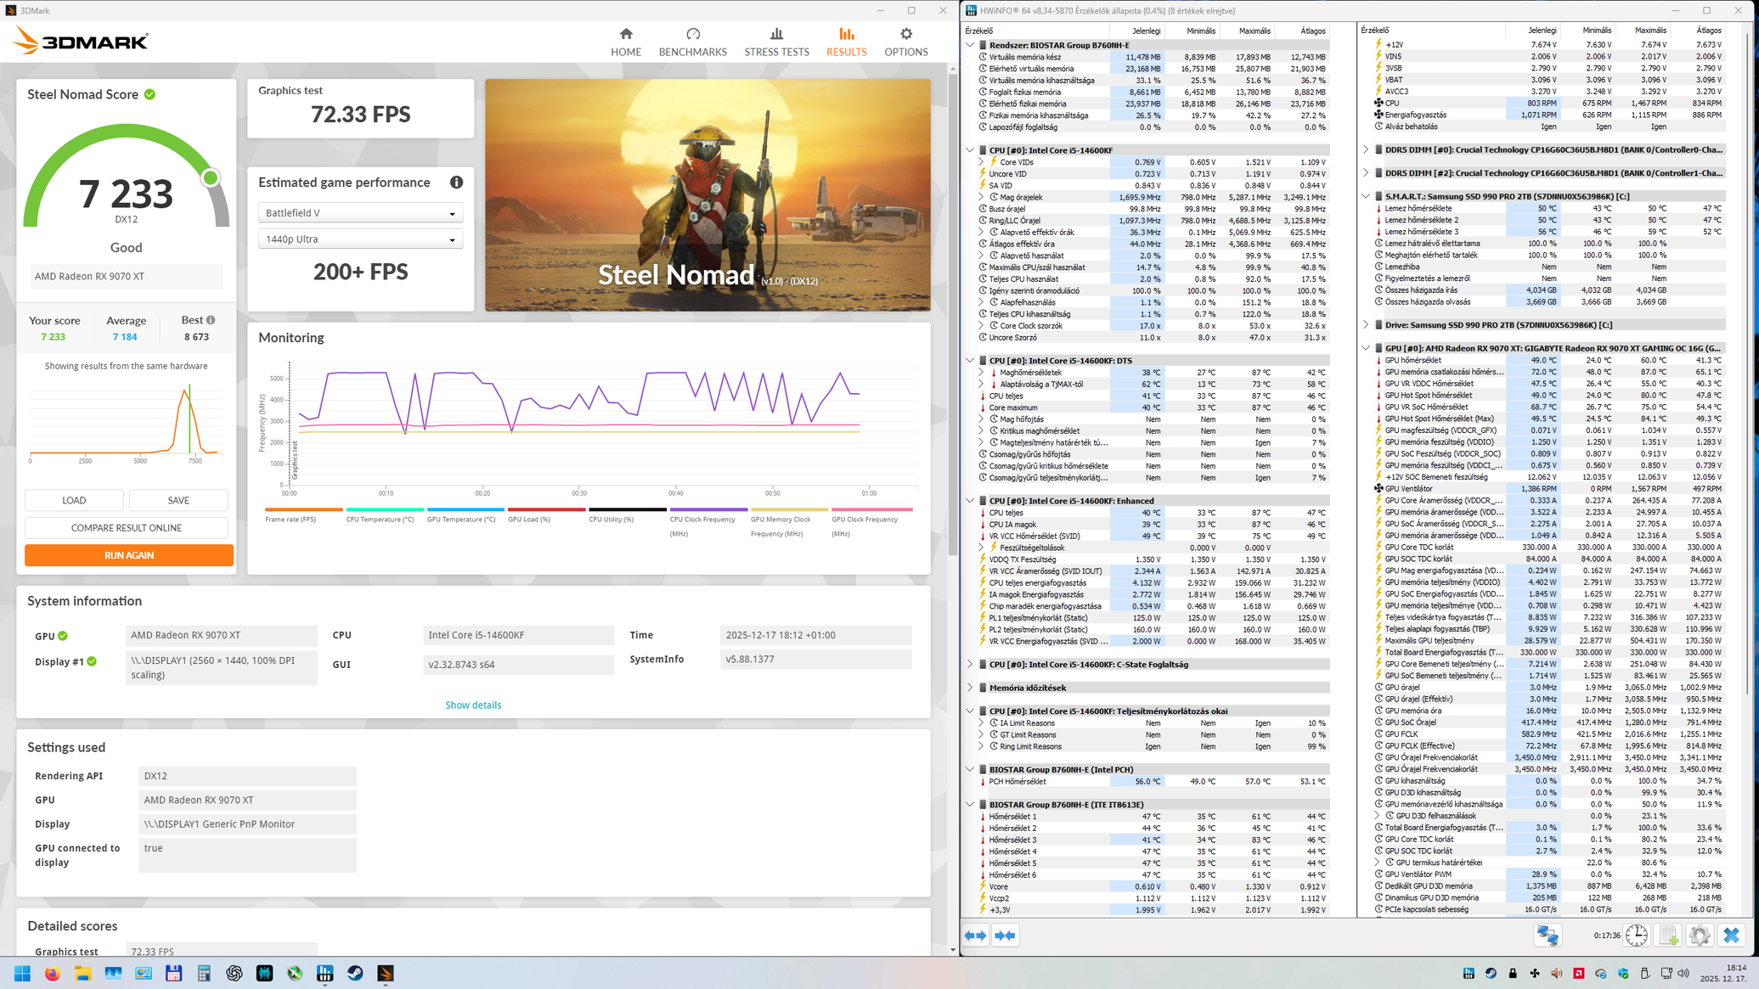Click COMPARE RESULT ONLINE
This screenshot has height=989, width=1759.
click(127, 528)
